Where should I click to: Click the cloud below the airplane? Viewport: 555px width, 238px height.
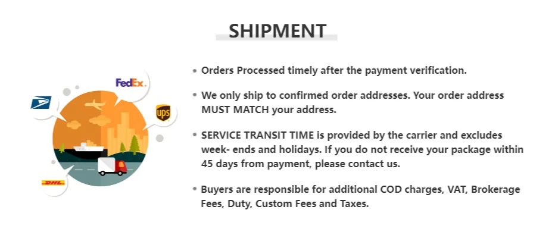pos(100,120)
